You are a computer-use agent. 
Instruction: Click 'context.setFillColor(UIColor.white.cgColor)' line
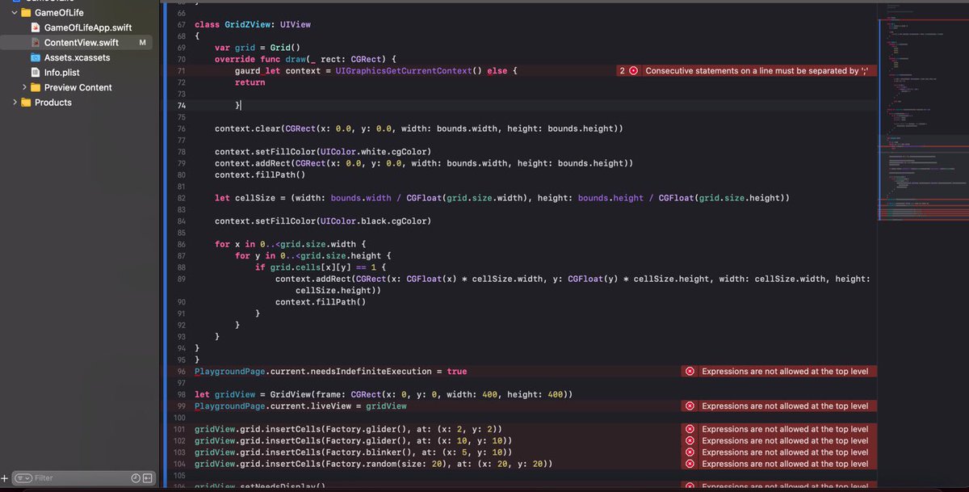(323, 152)
